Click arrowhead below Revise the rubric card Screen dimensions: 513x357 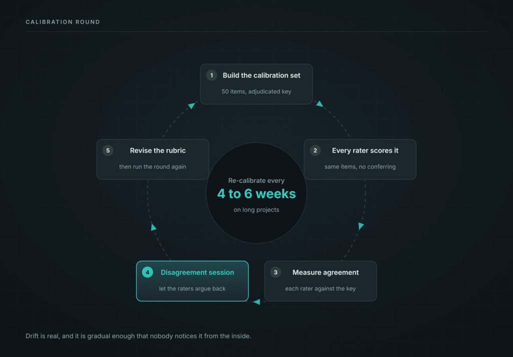click(x=153, y=226)
